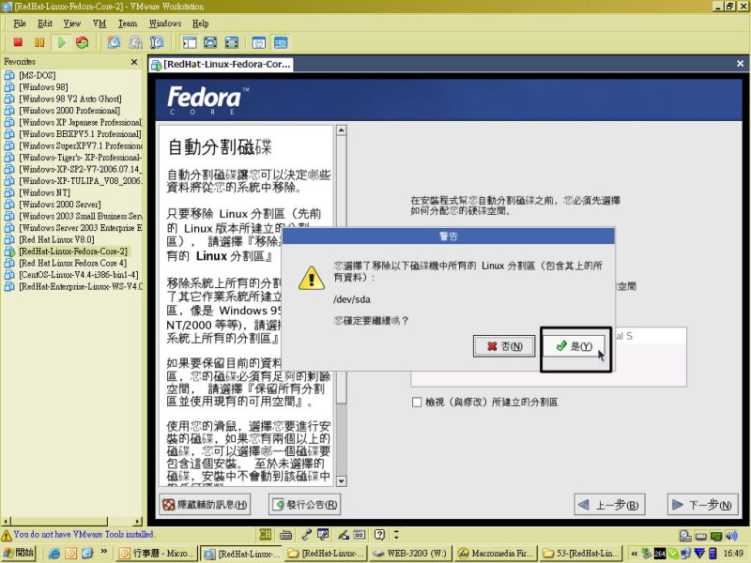
Task: Open the Snapshot Manager toolbar icon
Action: click(157, 42)
